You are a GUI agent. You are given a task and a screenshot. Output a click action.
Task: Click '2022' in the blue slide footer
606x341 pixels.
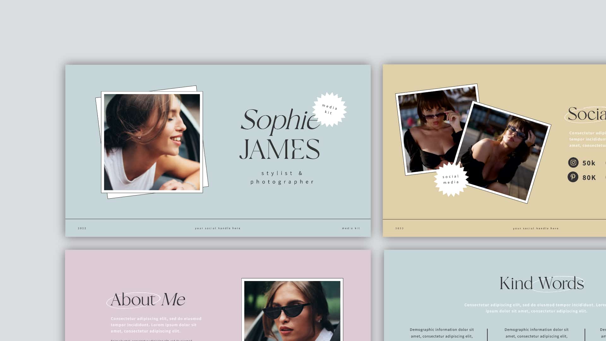(x=82, y=228)
